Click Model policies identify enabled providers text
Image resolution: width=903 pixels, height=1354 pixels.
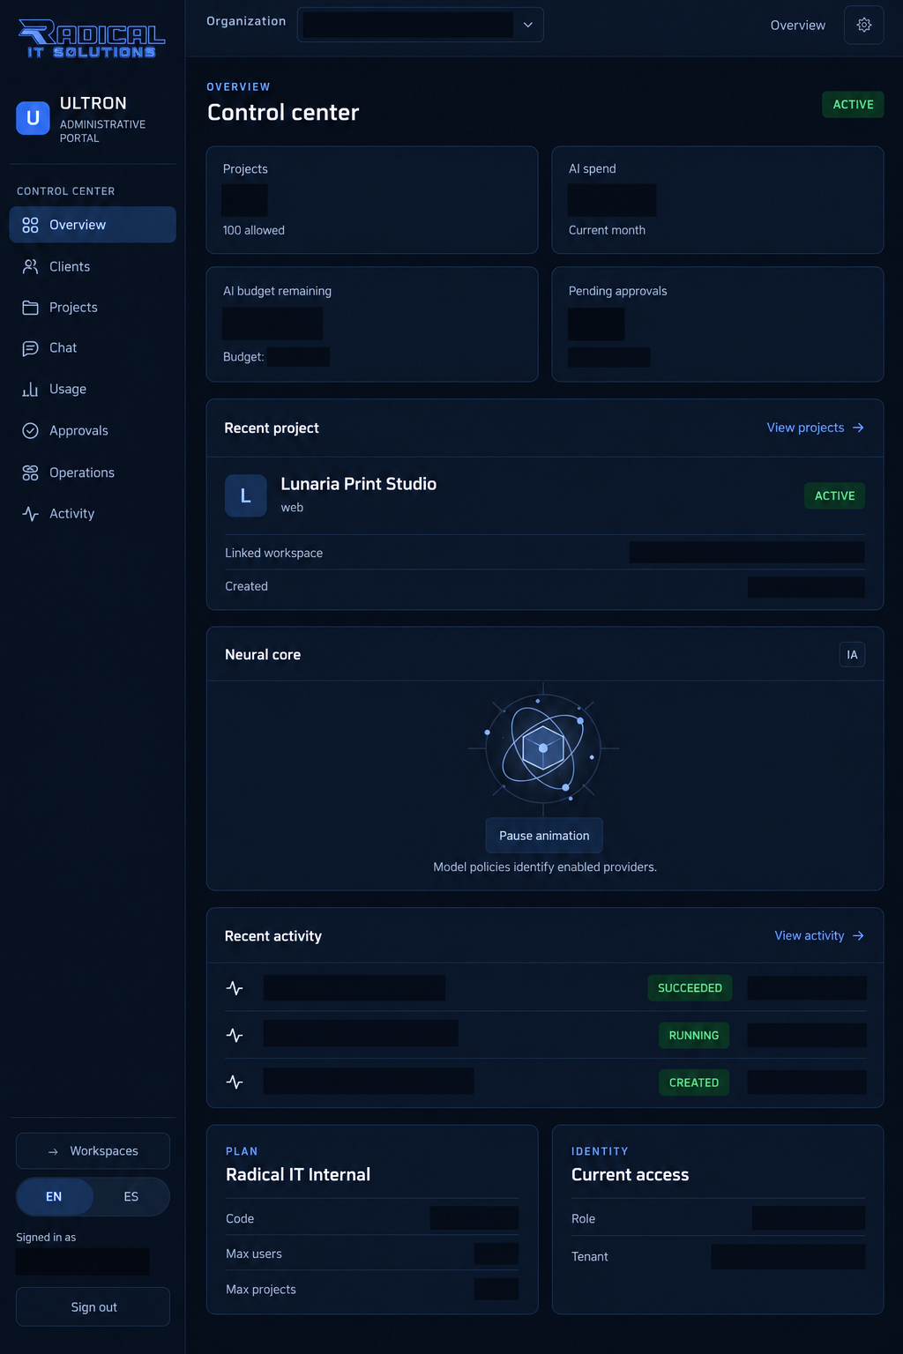pyautogui.click(x=545, y=867)
